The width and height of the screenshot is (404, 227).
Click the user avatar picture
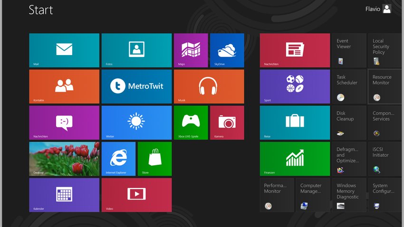[387, 9]
